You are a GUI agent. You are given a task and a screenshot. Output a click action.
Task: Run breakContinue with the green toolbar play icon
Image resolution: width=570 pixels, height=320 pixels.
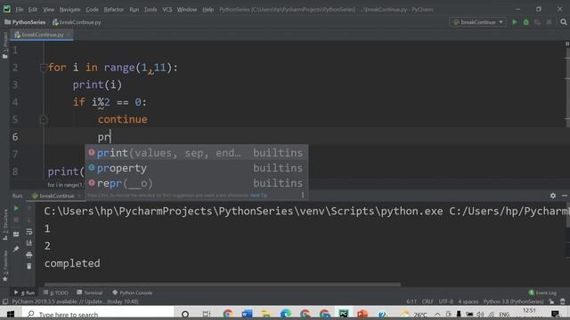tap(515, 22)
